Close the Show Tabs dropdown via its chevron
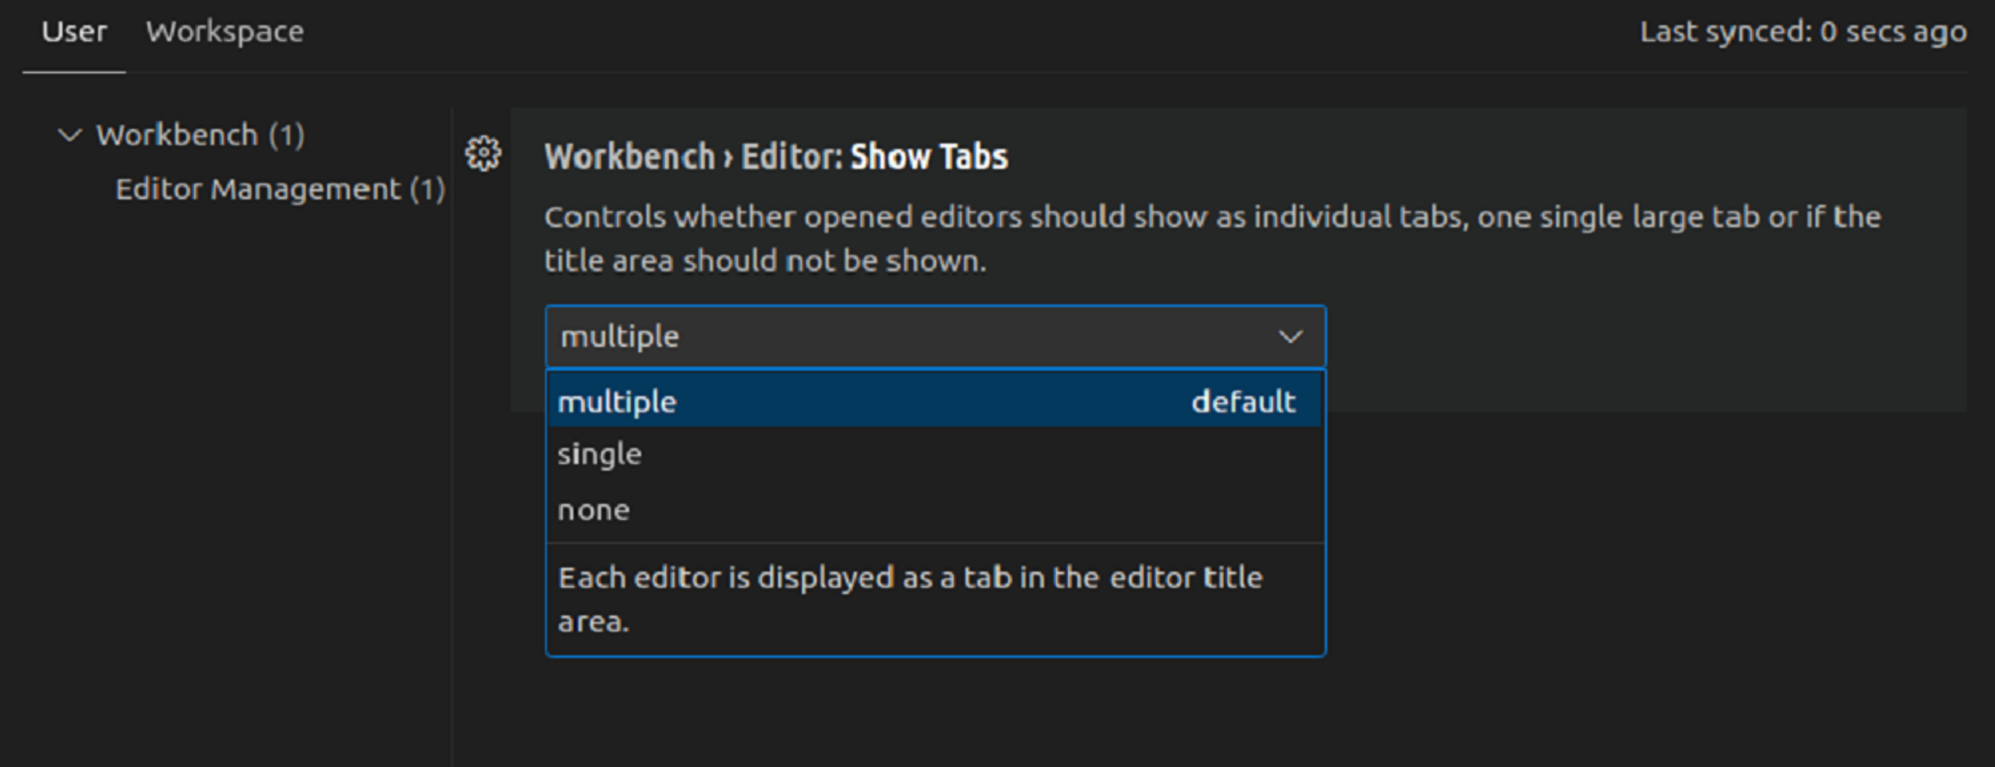Viewport: 1995px width, 767px height. pos(1290,337)
